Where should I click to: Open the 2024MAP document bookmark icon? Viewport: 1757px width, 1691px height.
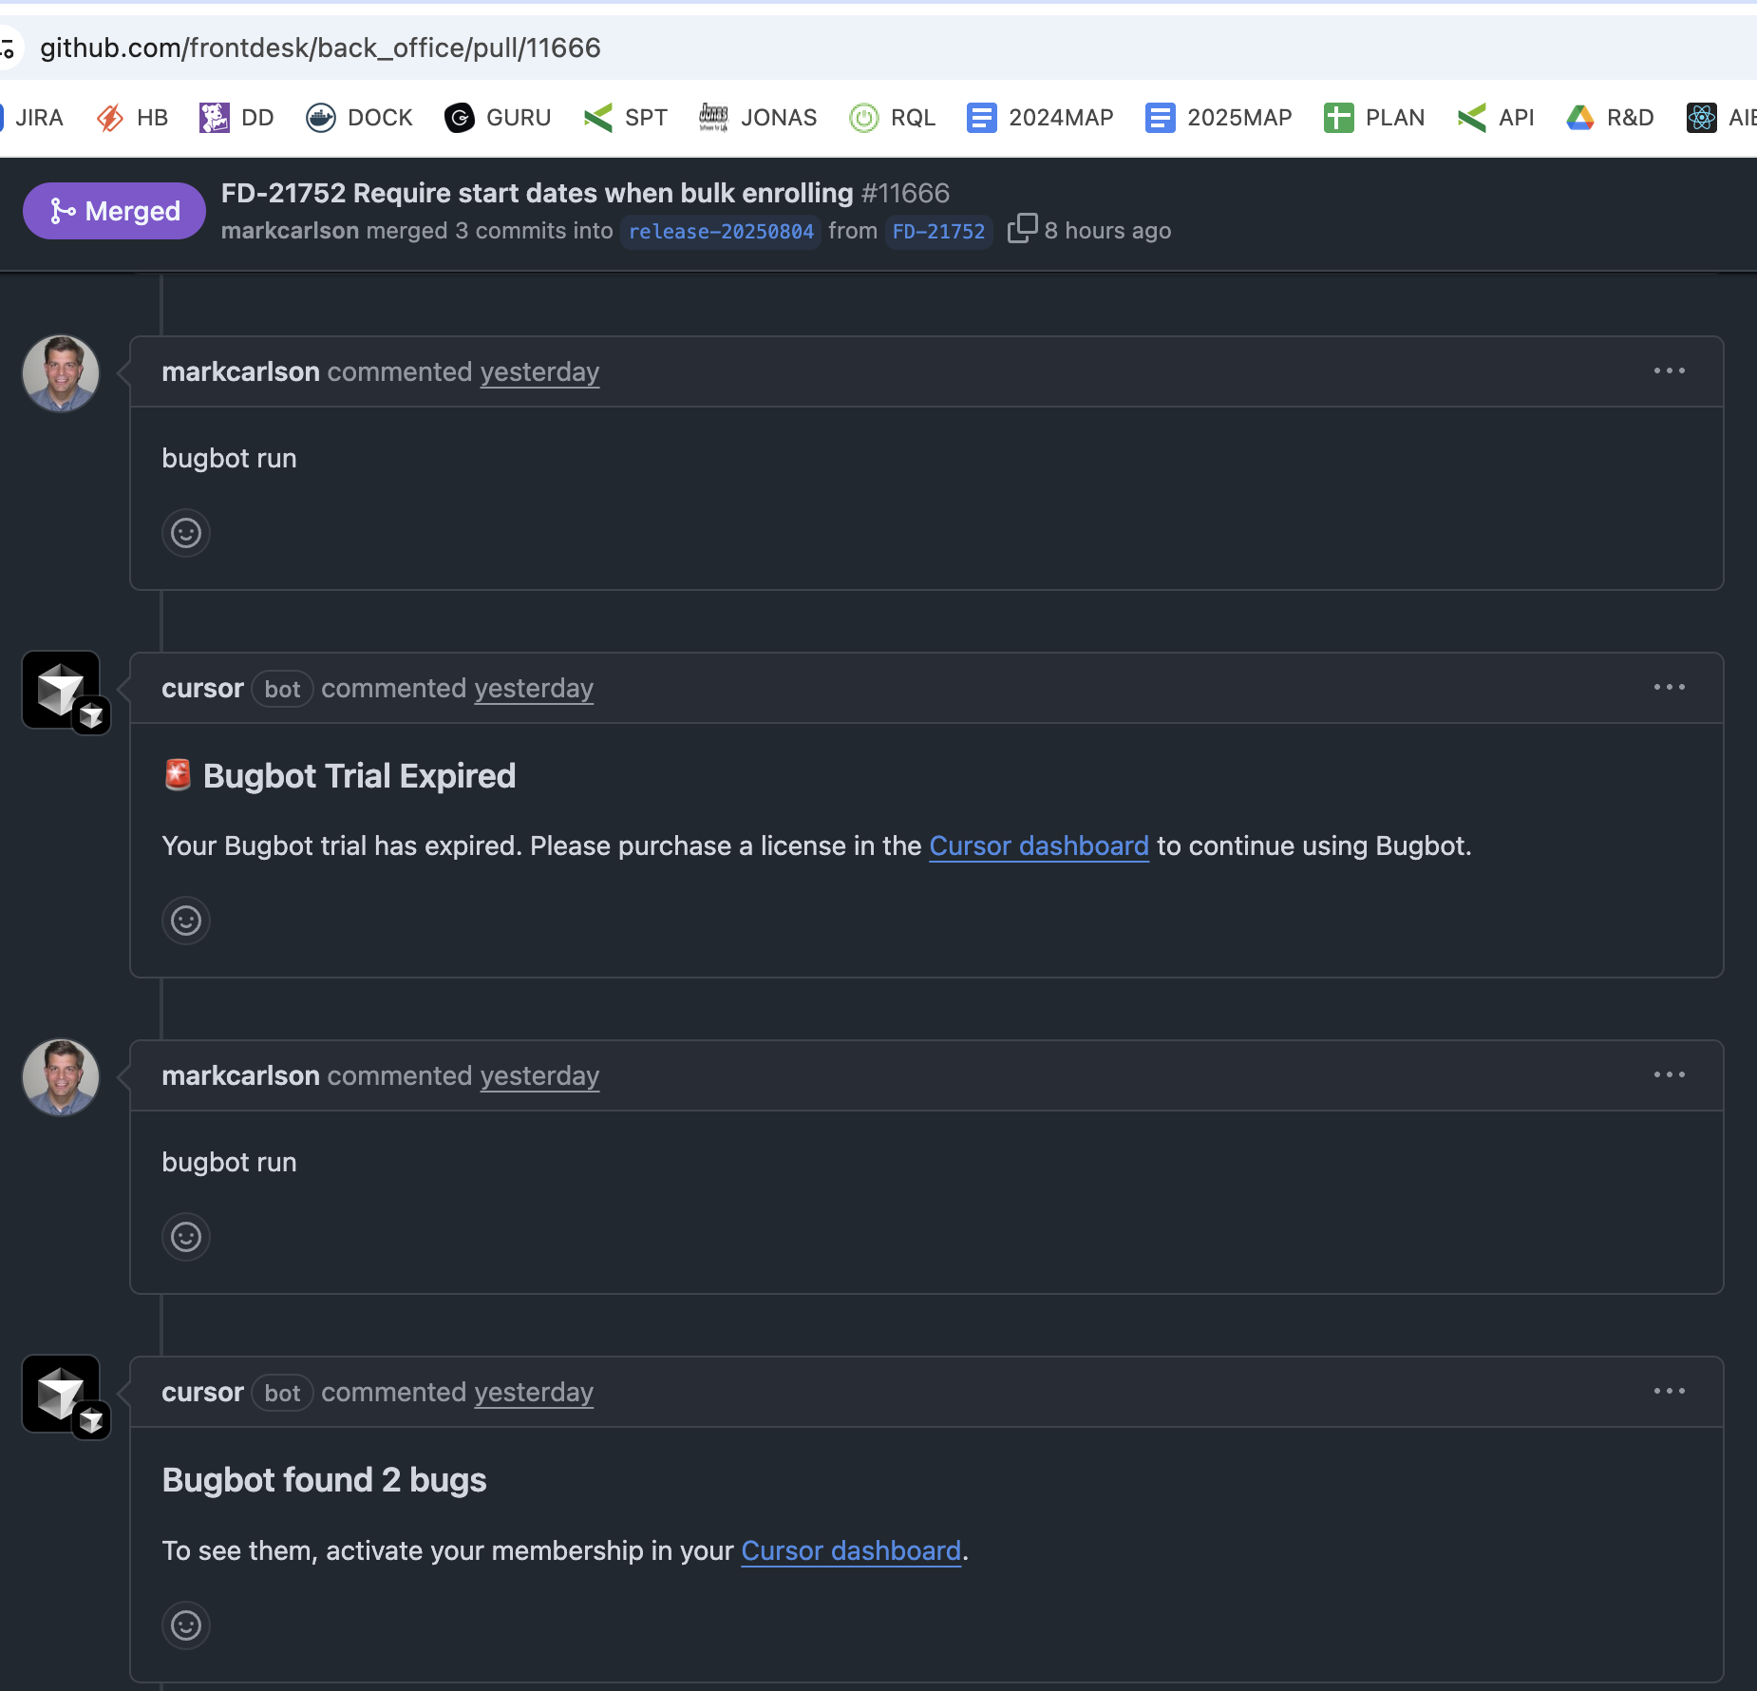click(982, 118)
